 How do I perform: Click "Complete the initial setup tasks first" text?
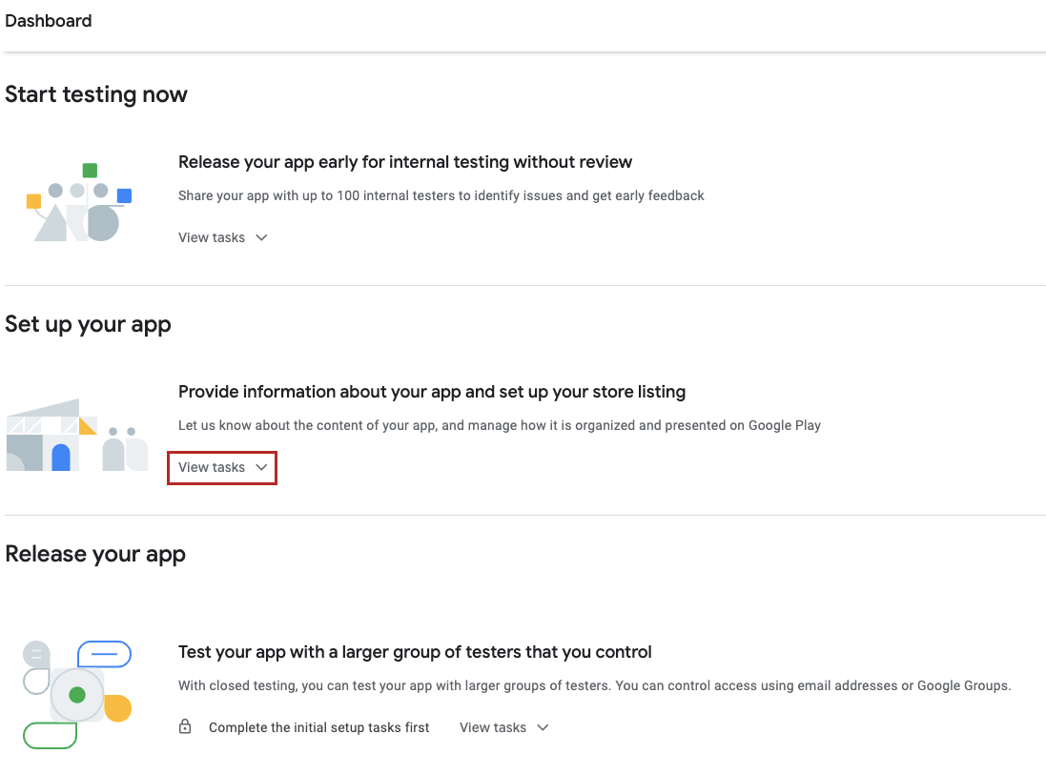[x=318, y=727]
